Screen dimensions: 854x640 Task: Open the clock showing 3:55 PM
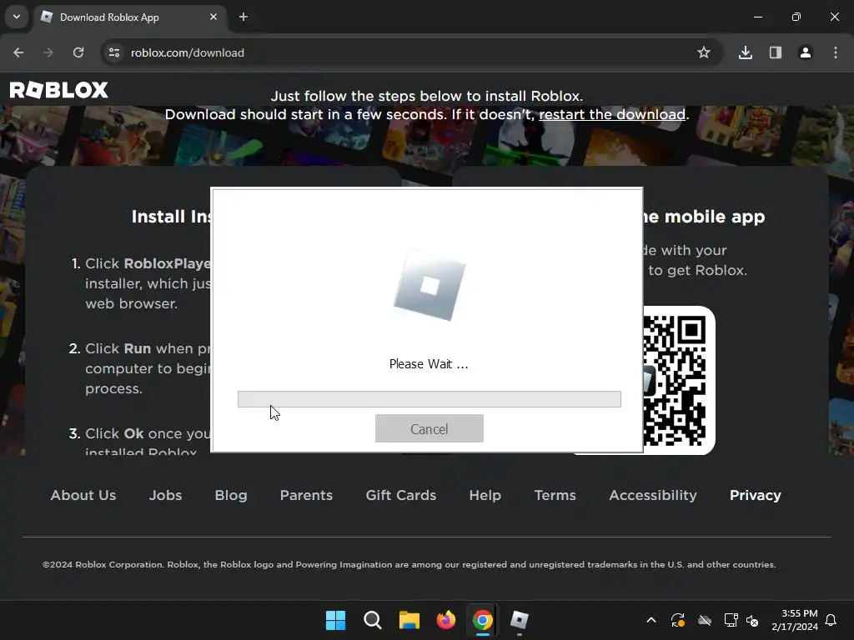(x=795, y=620)
